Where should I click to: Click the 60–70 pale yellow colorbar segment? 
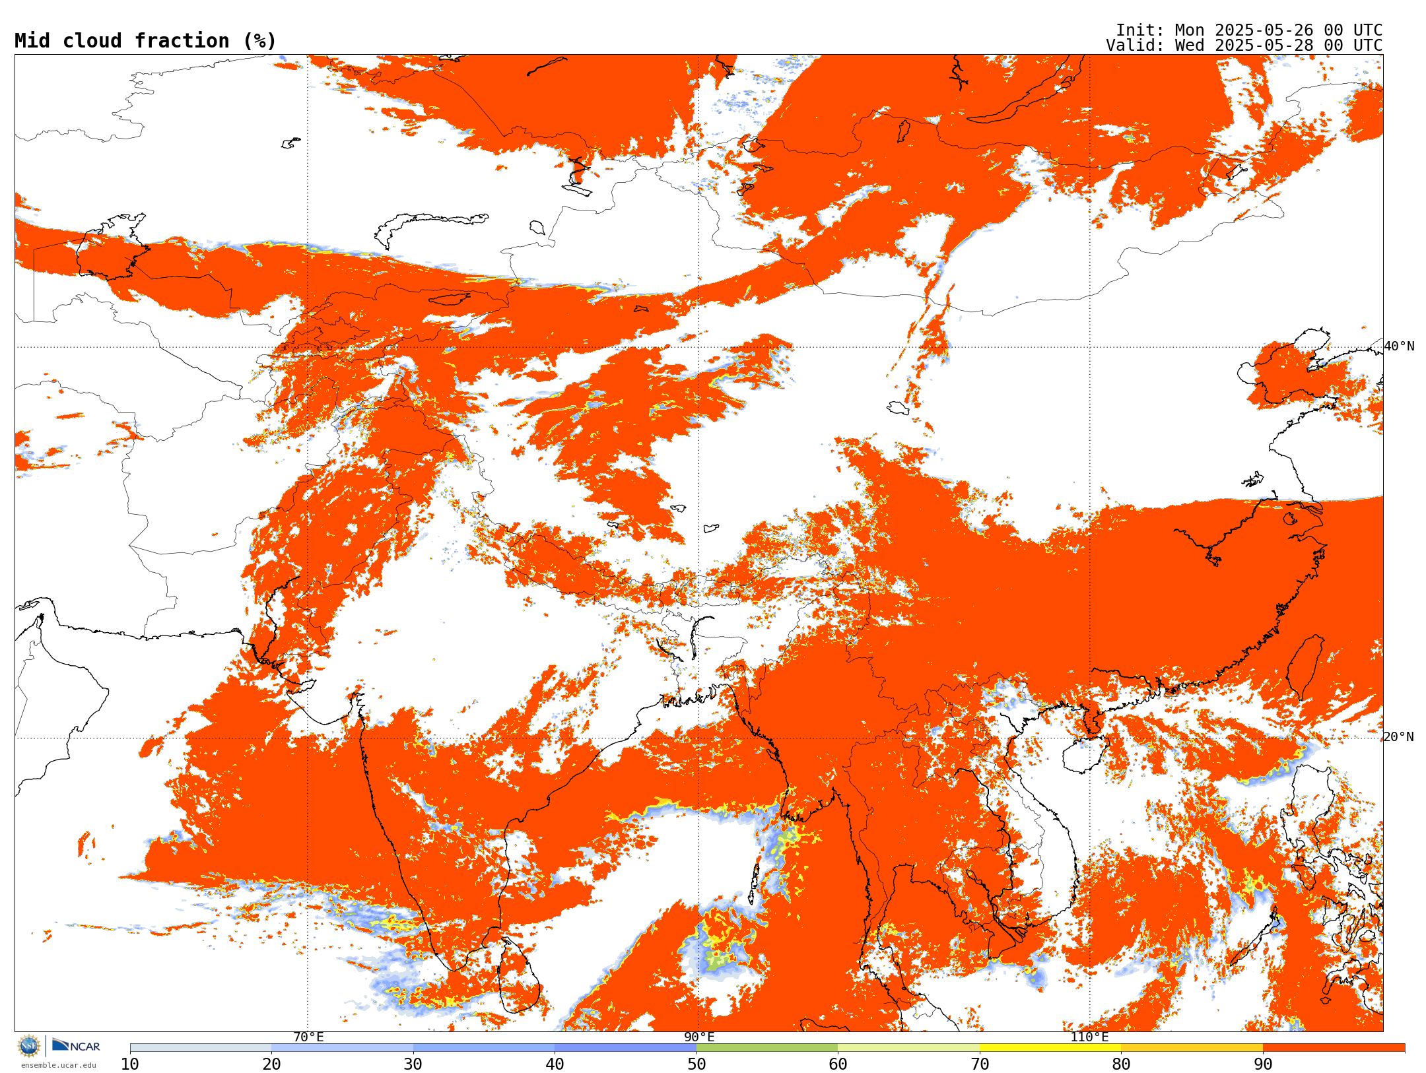click(908, 1048)
